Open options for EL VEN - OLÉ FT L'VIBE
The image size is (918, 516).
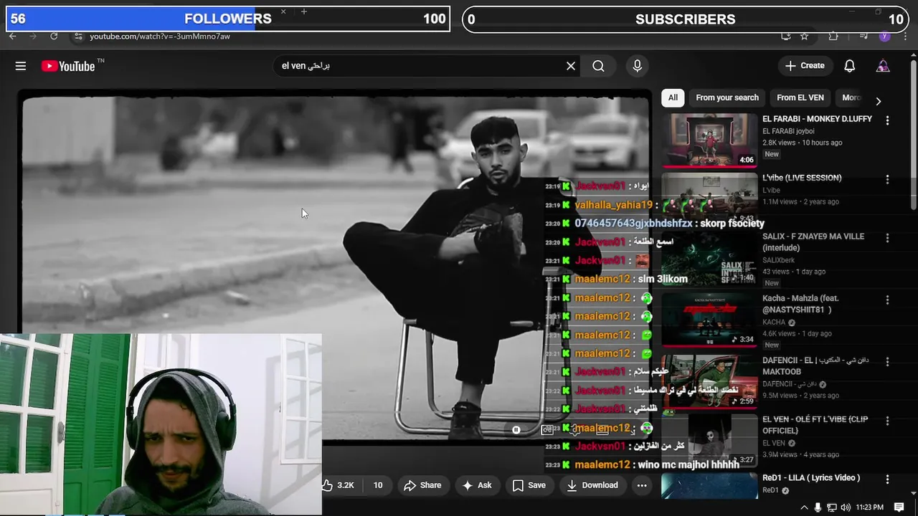[887, 420]
